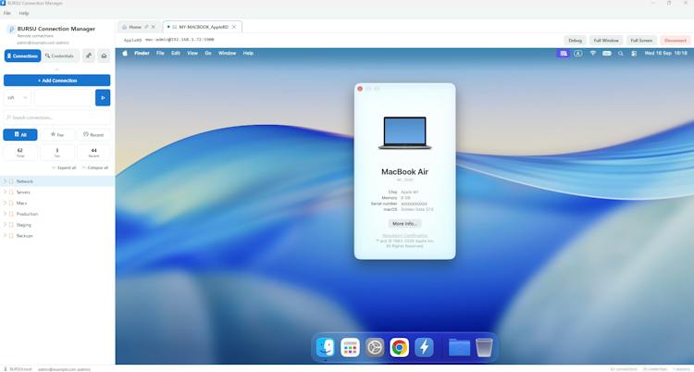Click the Full Window button

pyautogui.click(x=606, y=41)
